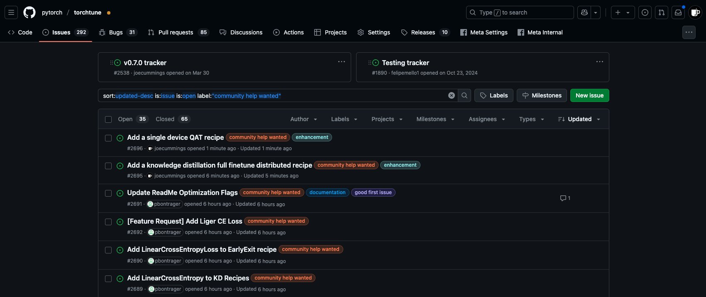Open comments on Update ReadMe issue
This screenshot has height=297, width=706.
pos(565,198)
